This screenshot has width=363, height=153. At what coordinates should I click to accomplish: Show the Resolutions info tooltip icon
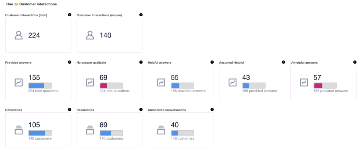[141, 110]
